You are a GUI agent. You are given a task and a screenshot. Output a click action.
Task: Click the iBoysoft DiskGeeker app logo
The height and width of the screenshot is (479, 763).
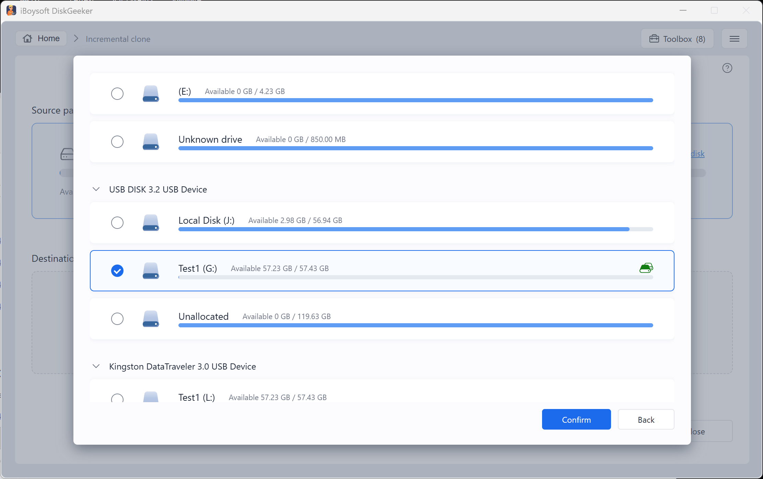[11, 11]
